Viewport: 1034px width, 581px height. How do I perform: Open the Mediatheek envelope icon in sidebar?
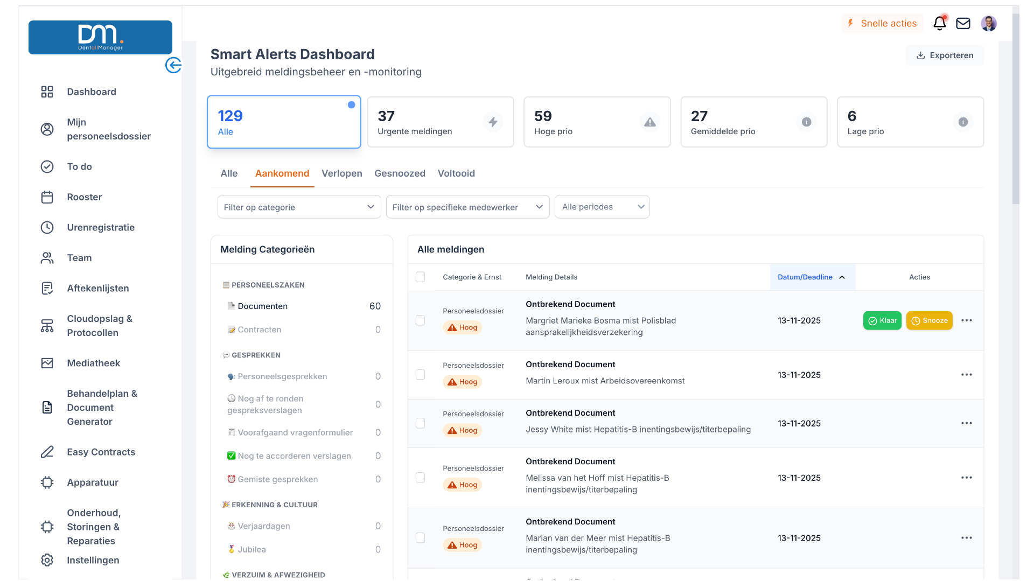tap(47, 363)
